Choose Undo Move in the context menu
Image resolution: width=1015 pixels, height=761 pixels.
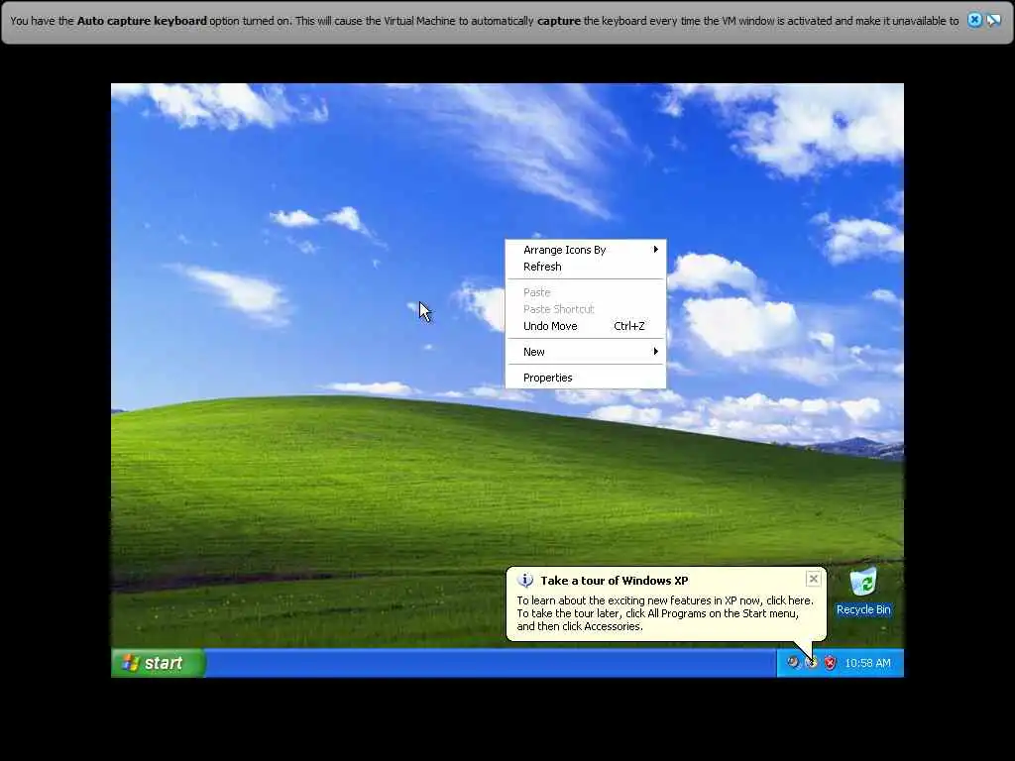(x=585, y=326)
